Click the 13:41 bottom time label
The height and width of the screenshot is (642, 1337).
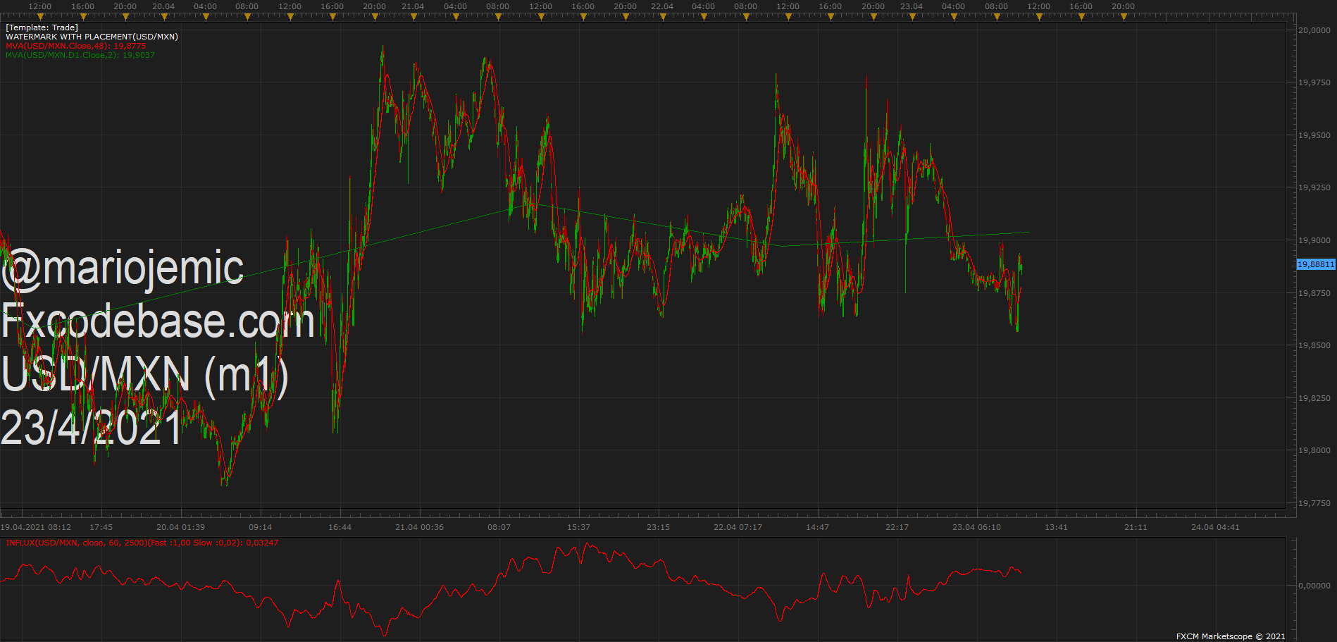pyautogui.click(x=1056, y=527)
